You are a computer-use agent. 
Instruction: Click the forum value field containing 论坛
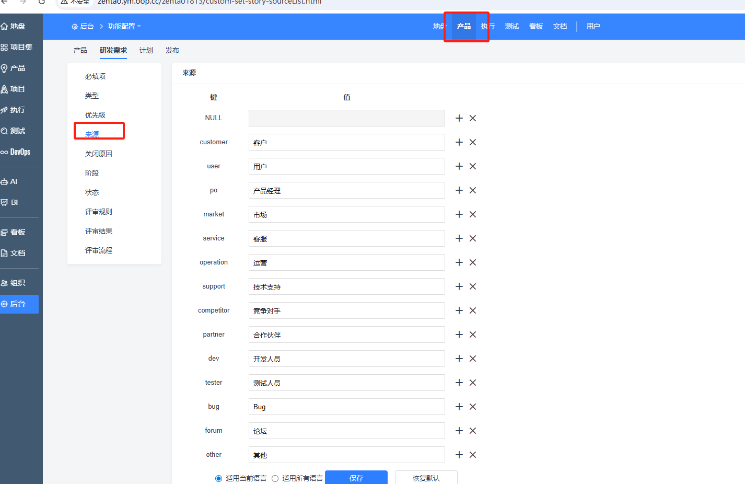pyautogui.click(x=347, y=431)
